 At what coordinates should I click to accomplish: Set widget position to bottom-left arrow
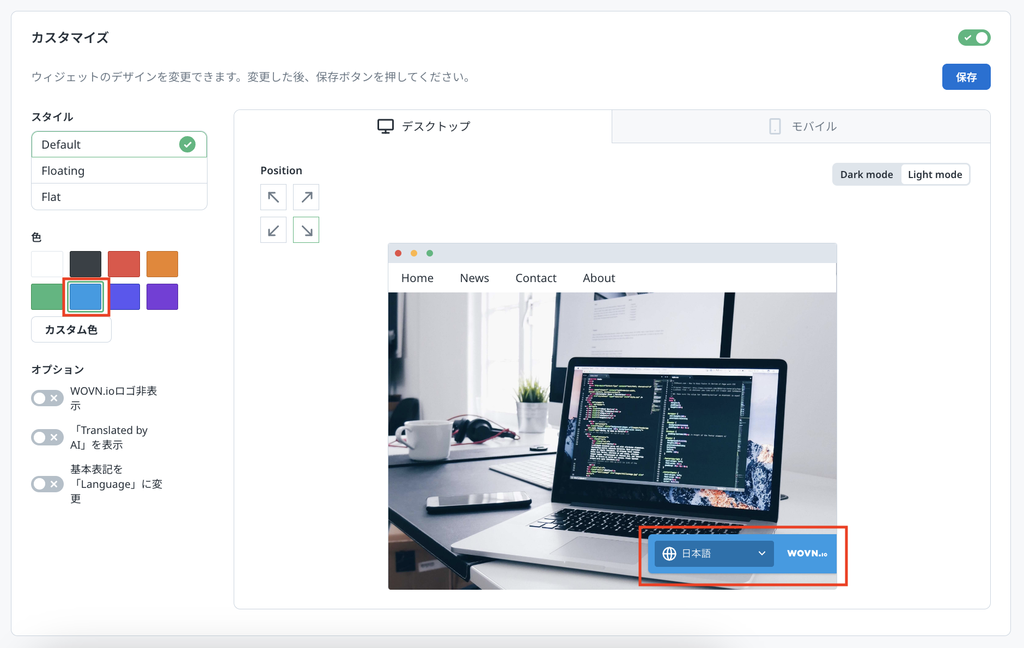pos(273,230)
